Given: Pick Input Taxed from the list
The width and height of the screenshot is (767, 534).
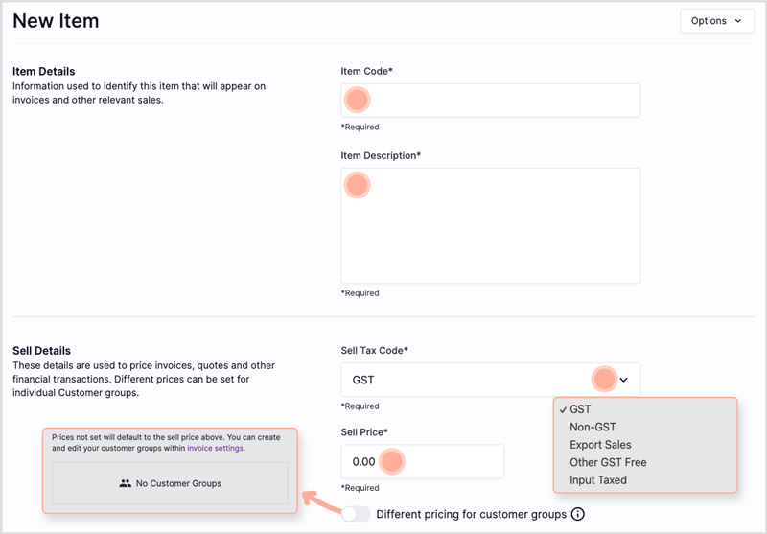Looking at the screenshot, I should [x=597, y=479].
